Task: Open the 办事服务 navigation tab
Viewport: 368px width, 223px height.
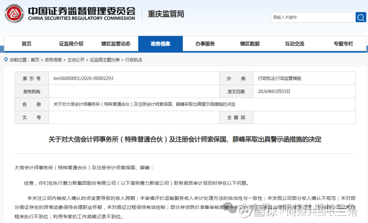Action: [x=205, y=44]
